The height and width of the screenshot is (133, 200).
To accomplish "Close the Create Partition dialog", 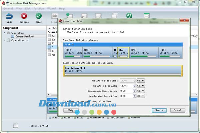I will 184,20.
